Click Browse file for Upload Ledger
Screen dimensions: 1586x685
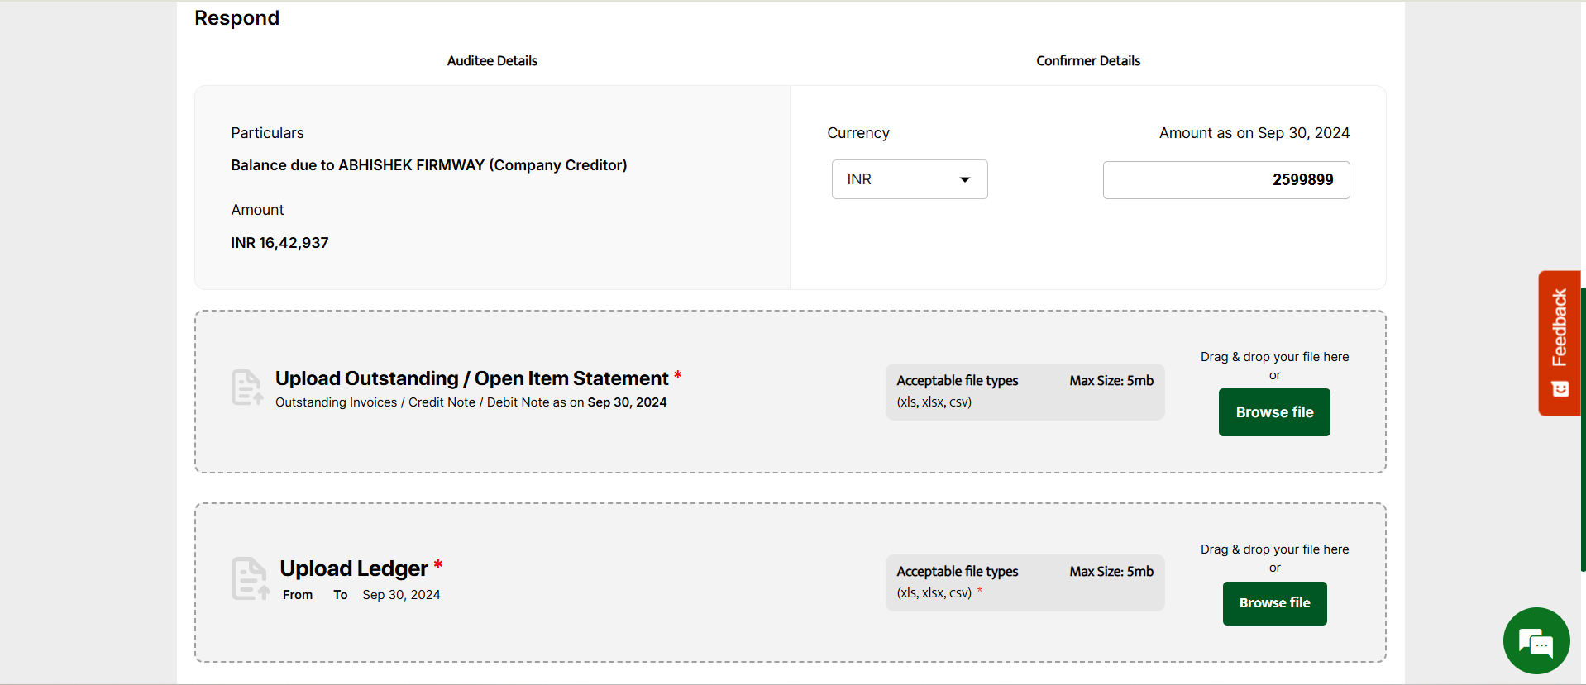click(1273, 603)
